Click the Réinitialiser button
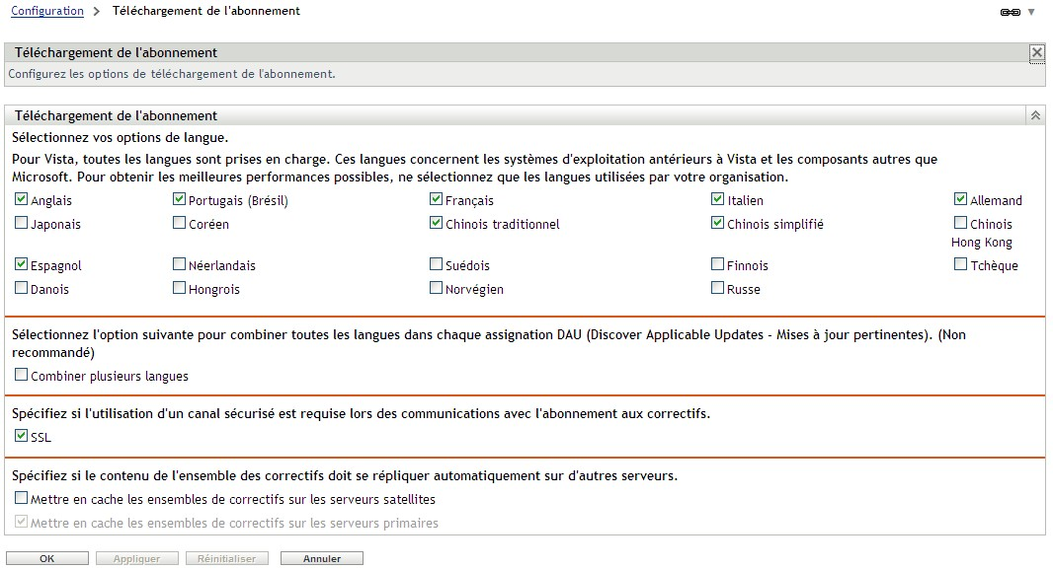Image resolution: width=1053 pixels, height=569 pixels. (x=226, y=557)
